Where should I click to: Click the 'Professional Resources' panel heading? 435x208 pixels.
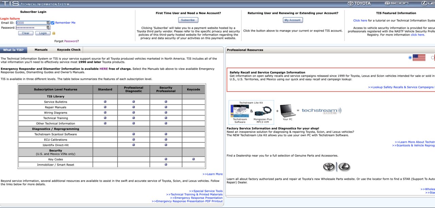tap(245, 50)
